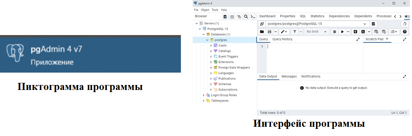This screenshot has width=412, height=136.
Task: Expand the Catalogs tree node
Action: (211, 51)
